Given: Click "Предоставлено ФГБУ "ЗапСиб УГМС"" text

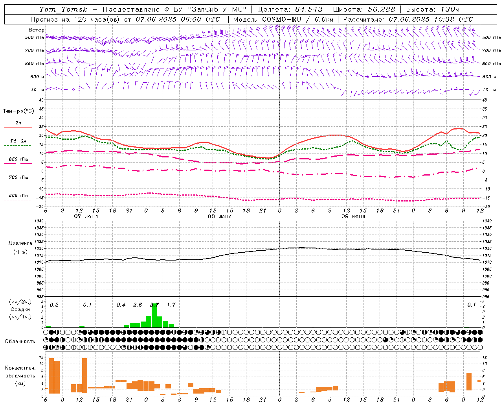Looking at the screenshot, I should coord(175,9).
